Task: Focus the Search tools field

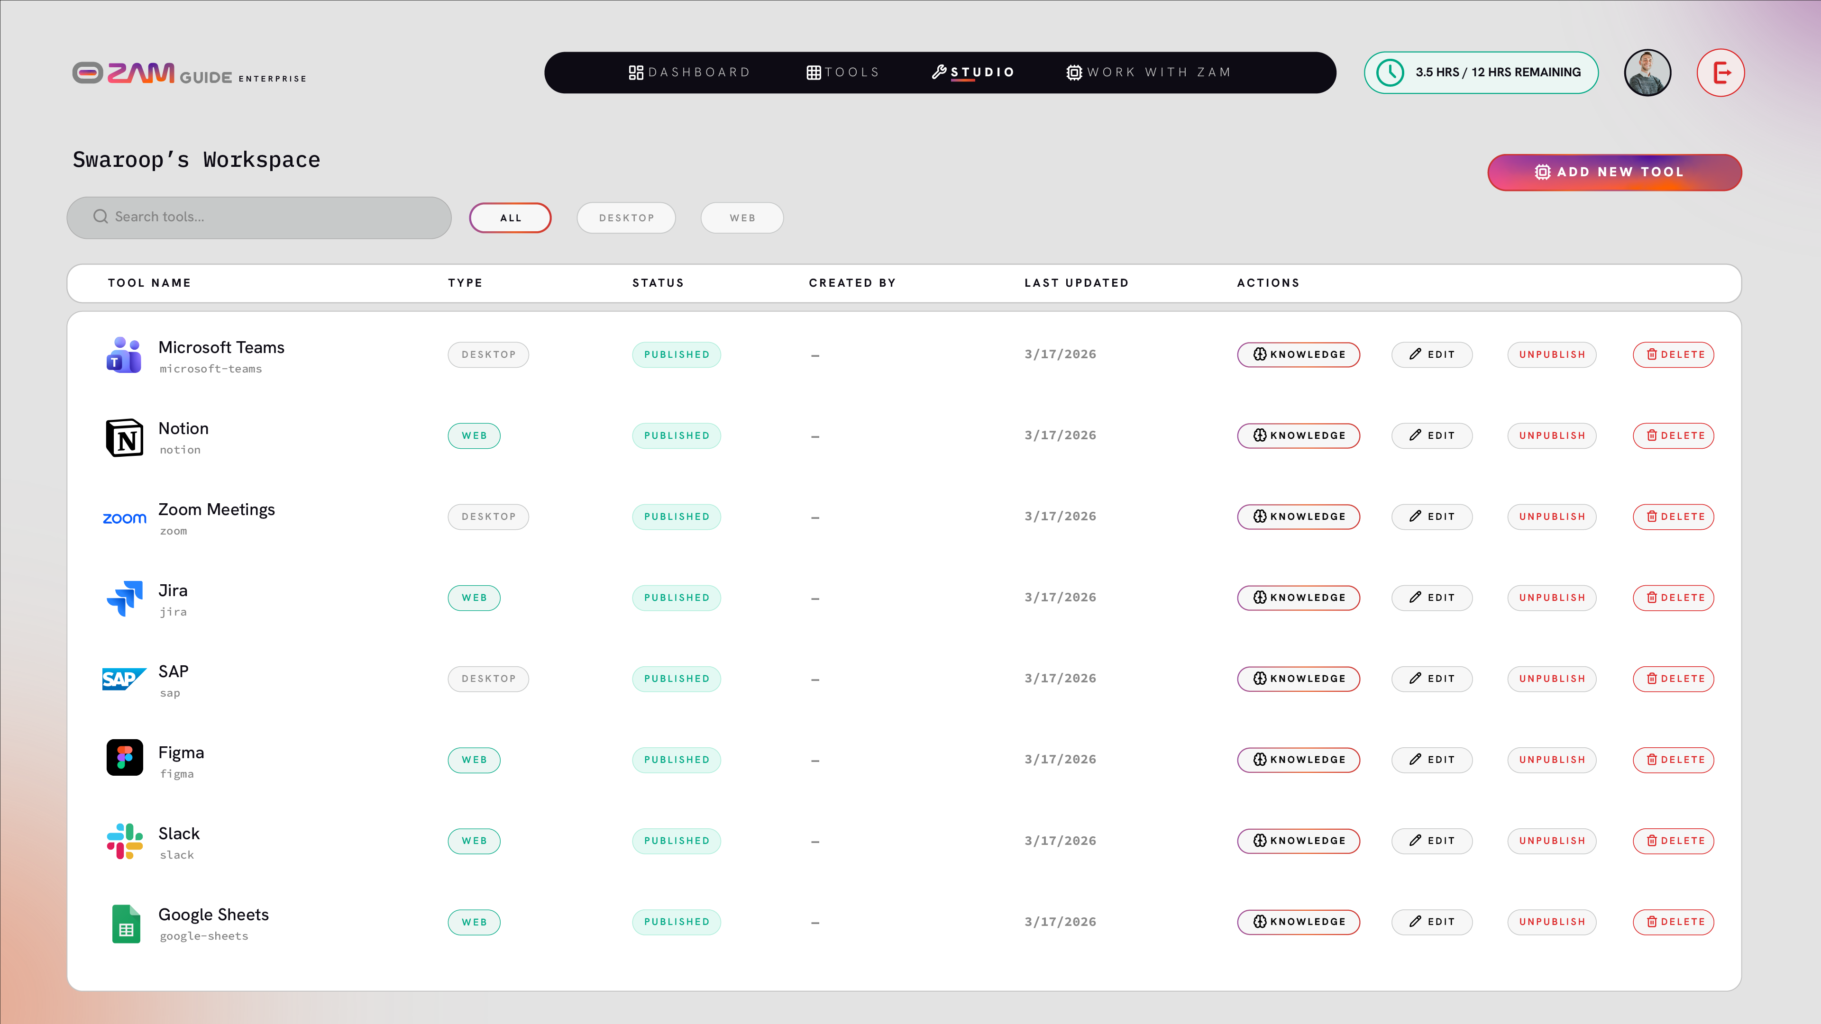Action: [259, 217]
